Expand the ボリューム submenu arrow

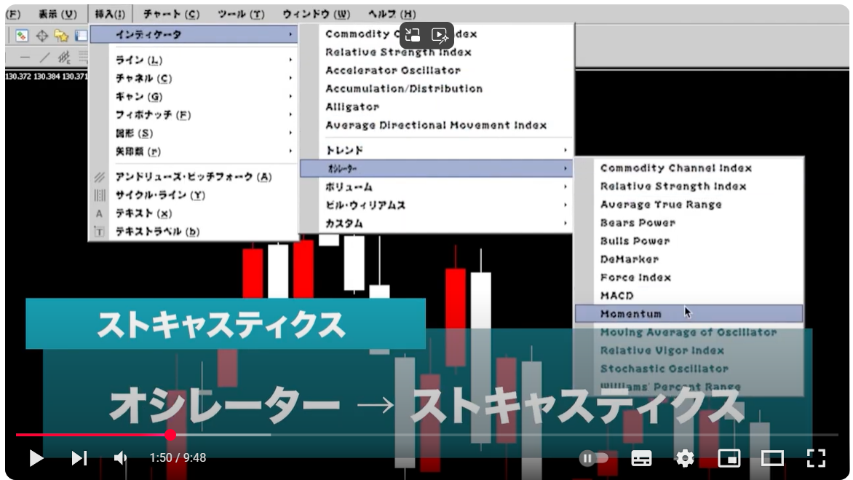point(566,186)
